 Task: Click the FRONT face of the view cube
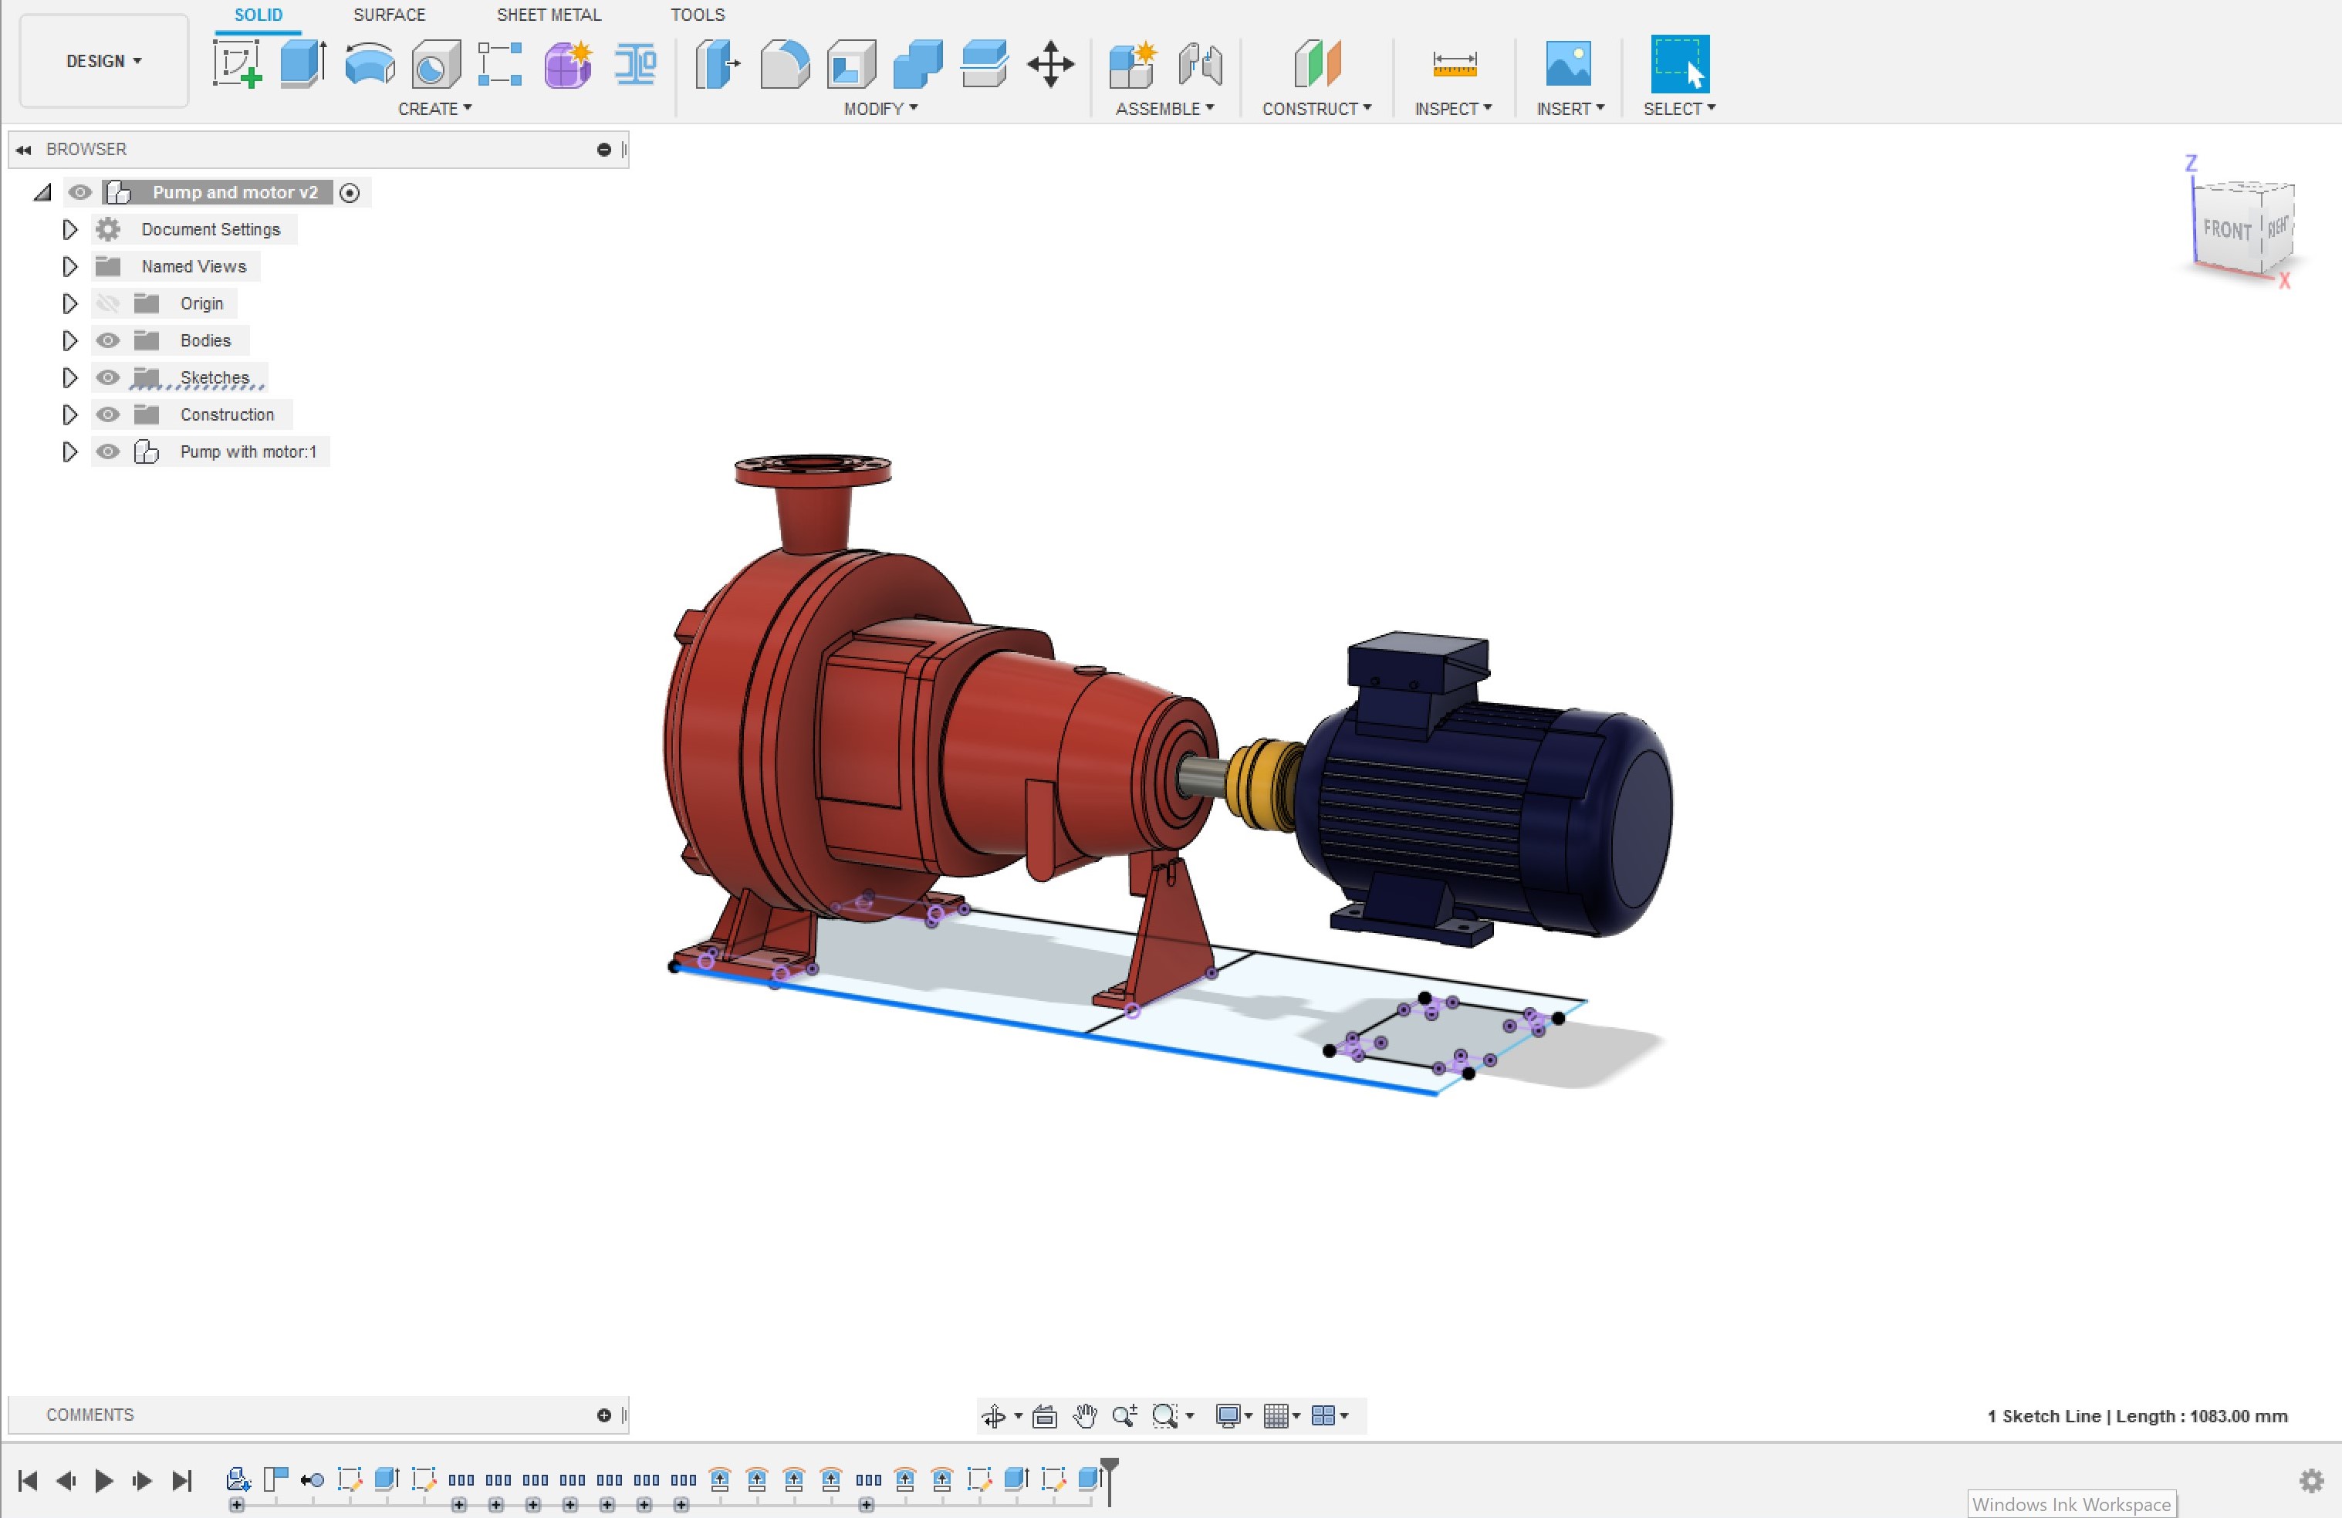2226,230
